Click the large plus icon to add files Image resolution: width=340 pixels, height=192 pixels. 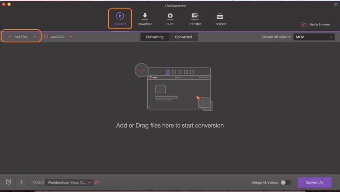click(142, 70)
